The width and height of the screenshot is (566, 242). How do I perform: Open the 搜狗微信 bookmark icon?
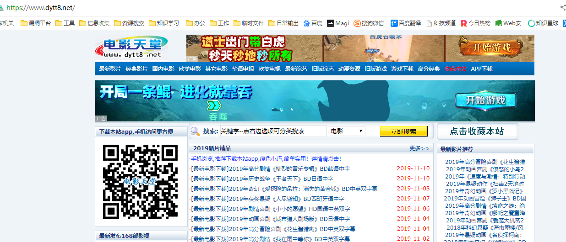pyautogui.click(x=357, y=23)
